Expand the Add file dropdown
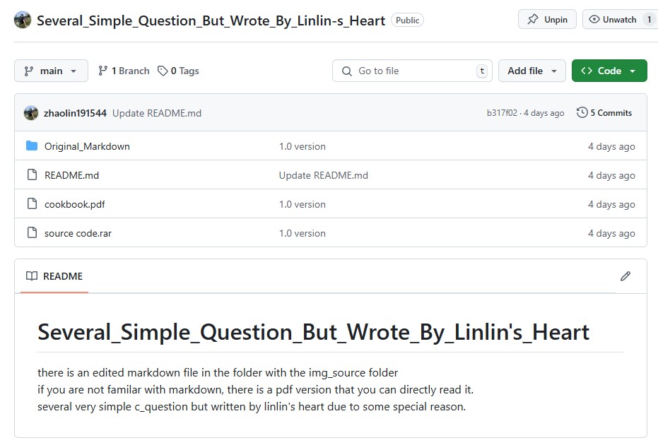Viewport: 658px width, 445px height. click(531, 71)
